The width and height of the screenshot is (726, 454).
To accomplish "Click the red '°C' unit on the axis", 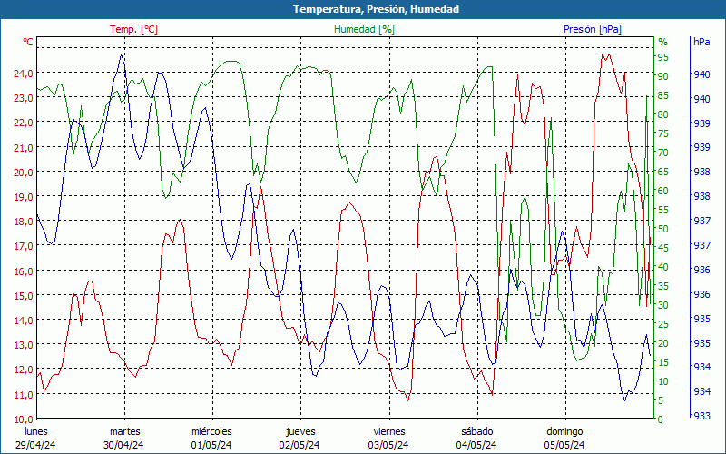I will click(28, 42).
